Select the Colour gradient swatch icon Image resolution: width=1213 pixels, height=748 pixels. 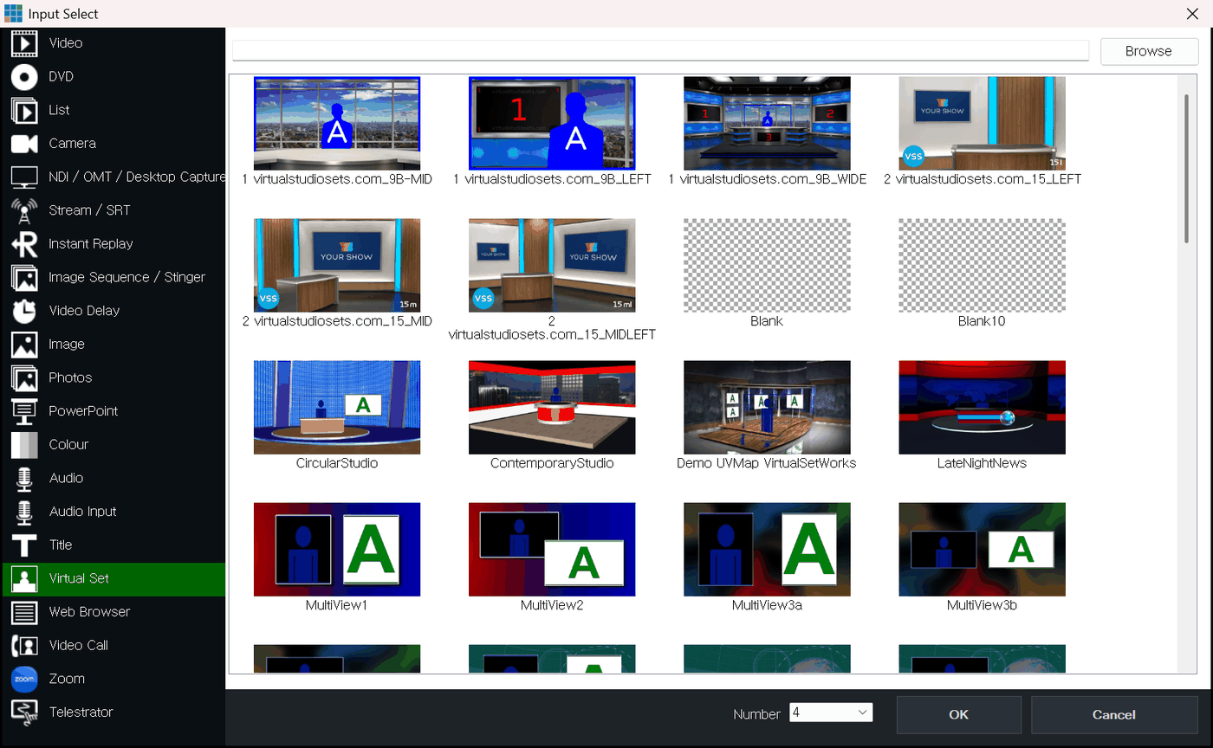pos(24,445)
